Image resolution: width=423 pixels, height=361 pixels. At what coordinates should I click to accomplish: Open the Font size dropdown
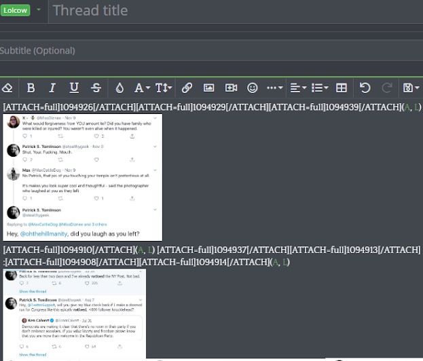click(x=164, y=88)
